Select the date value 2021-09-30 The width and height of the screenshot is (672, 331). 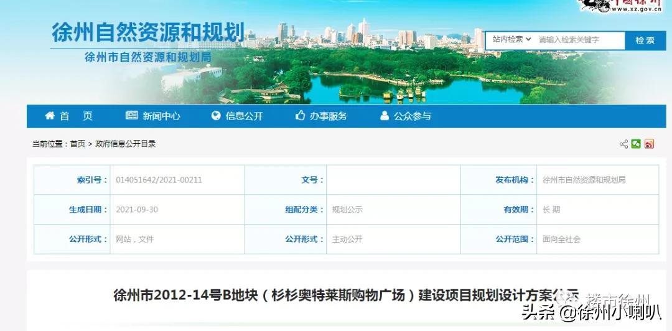click(x=137, y=210)
